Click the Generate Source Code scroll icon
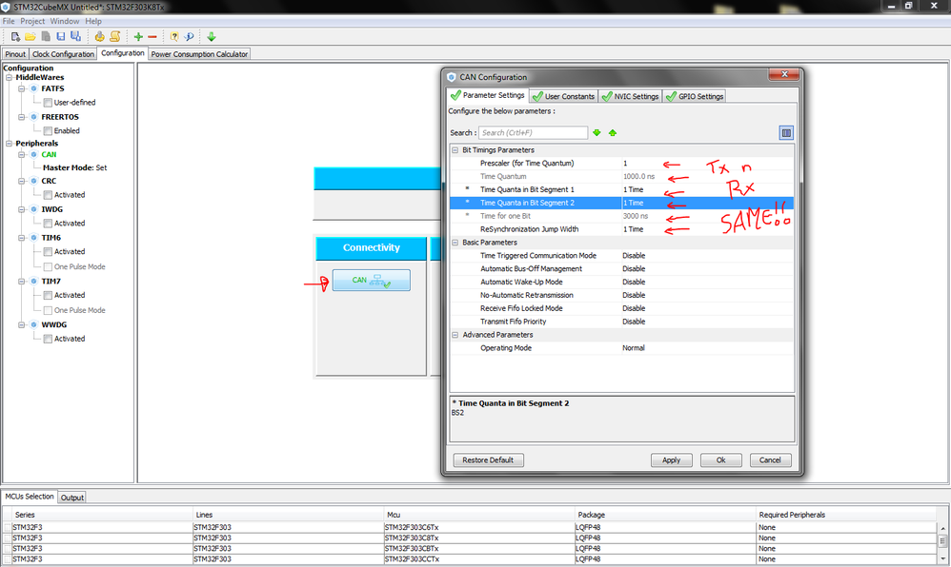 [114, 37]
